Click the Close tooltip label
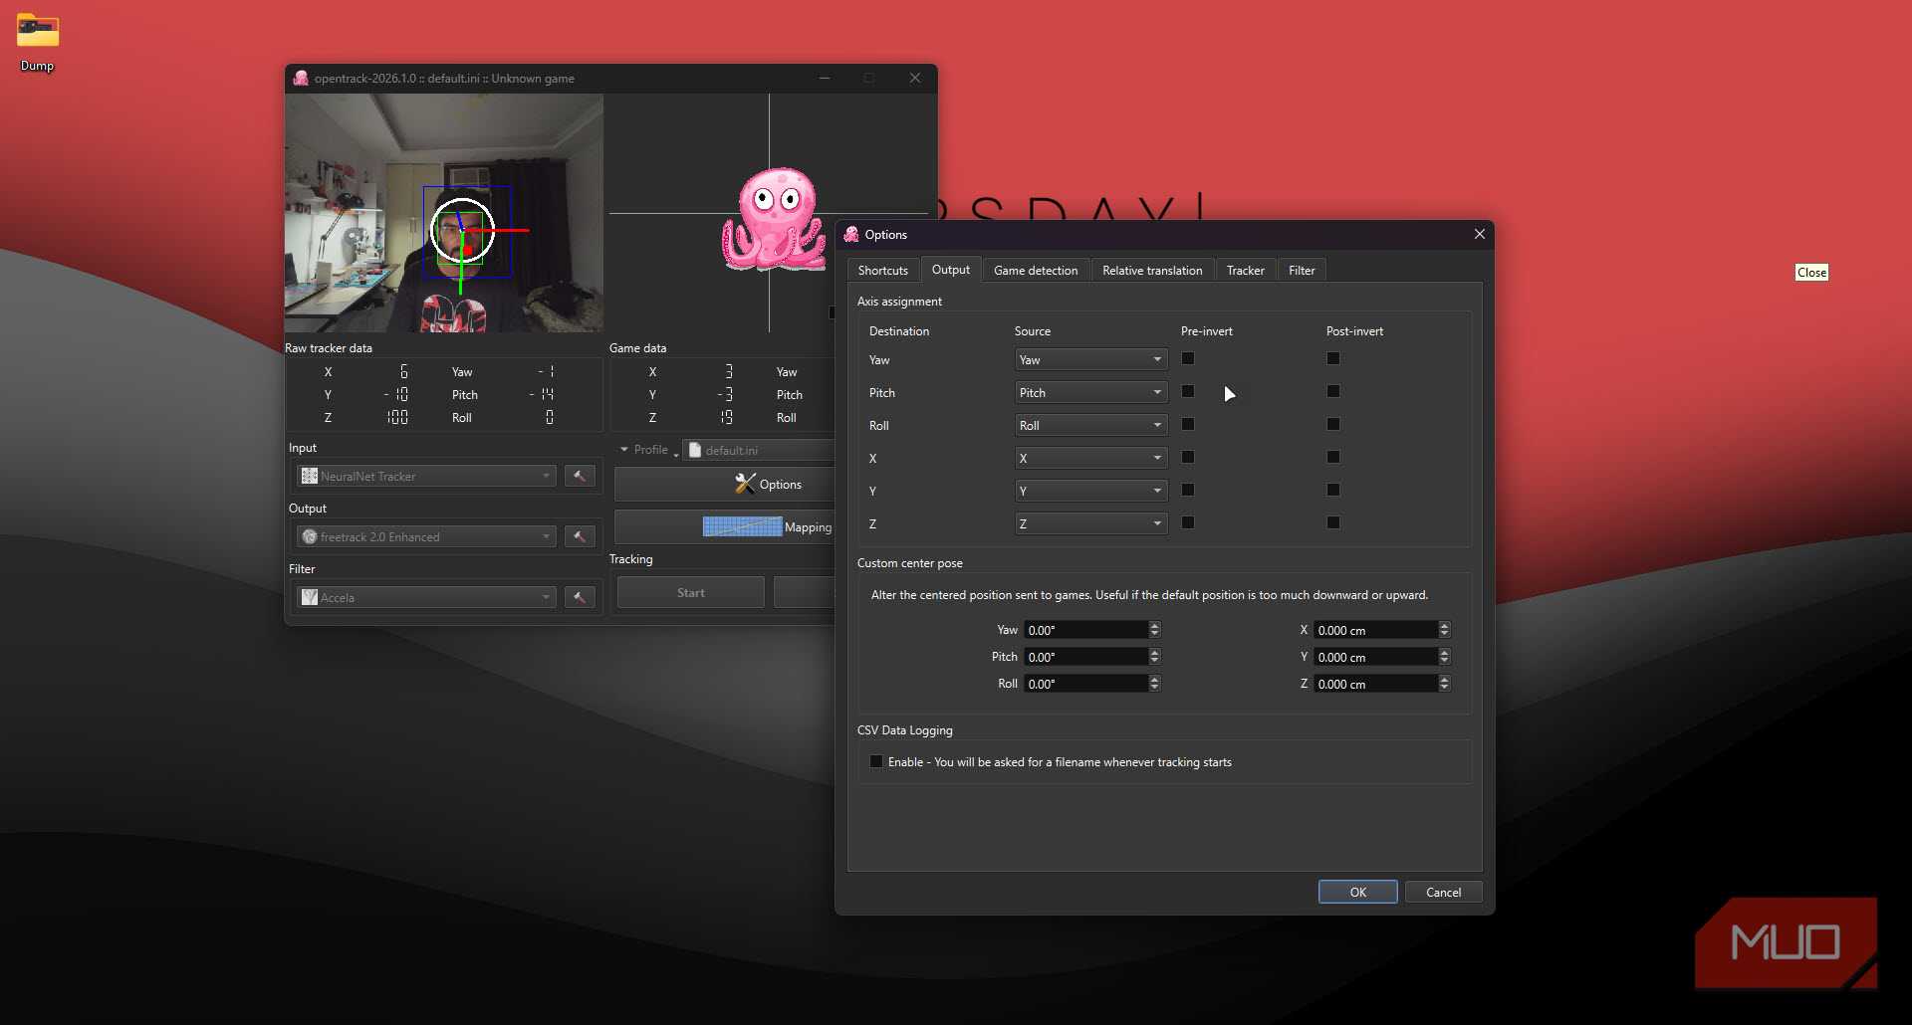Viewport: 1912px width, 1025px height. [x=1811, y=273]
